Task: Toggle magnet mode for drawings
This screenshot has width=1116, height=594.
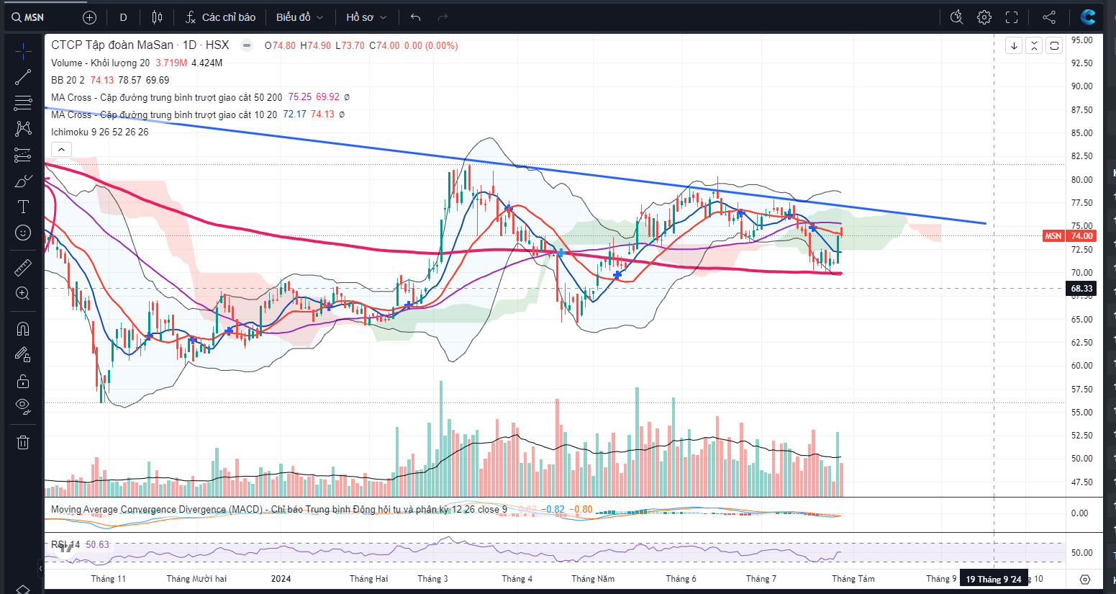Action: pyautogui.click(x=23, y=329)
